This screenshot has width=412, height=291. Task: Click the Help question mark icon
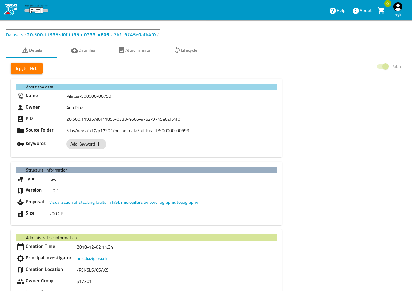pos(333,11)
